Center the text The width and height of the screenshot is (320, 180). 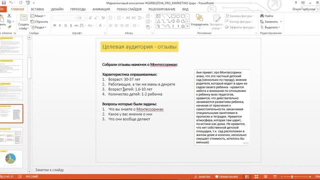[116, 25]
